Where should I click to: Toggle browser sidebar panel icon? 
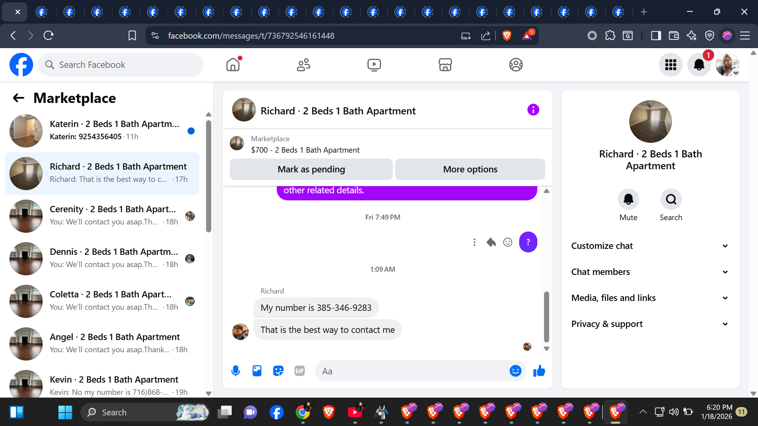coord(656,35)
